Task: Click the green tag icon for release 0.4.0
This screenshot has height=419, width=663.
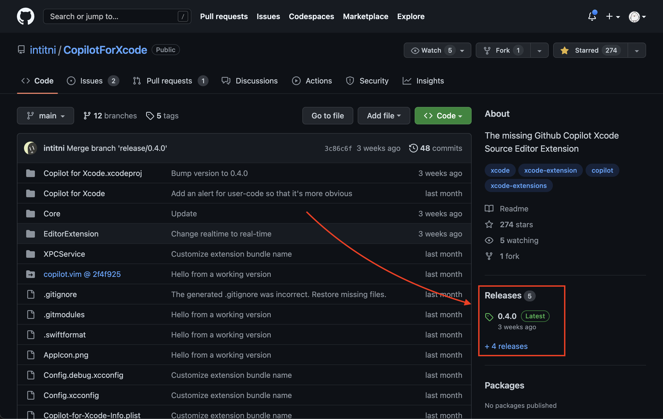Action: [489, 317]
